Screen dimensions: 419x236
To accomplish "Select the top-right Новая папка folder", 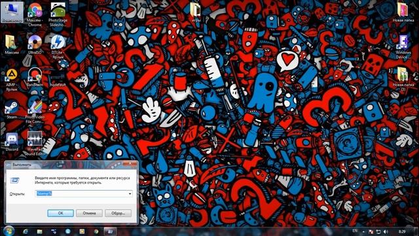I will tap(403, 12).
